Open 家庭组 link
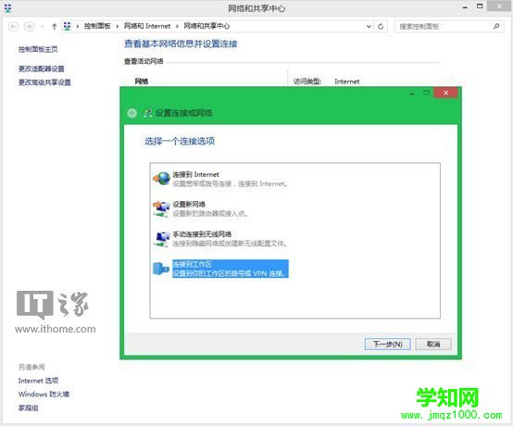The width and height of the screenshot is (513, 426). 28,407
